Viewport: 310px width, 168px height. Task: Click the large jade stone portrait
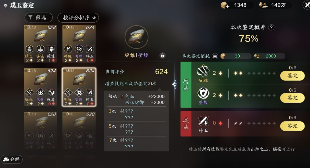pos(136,37)
